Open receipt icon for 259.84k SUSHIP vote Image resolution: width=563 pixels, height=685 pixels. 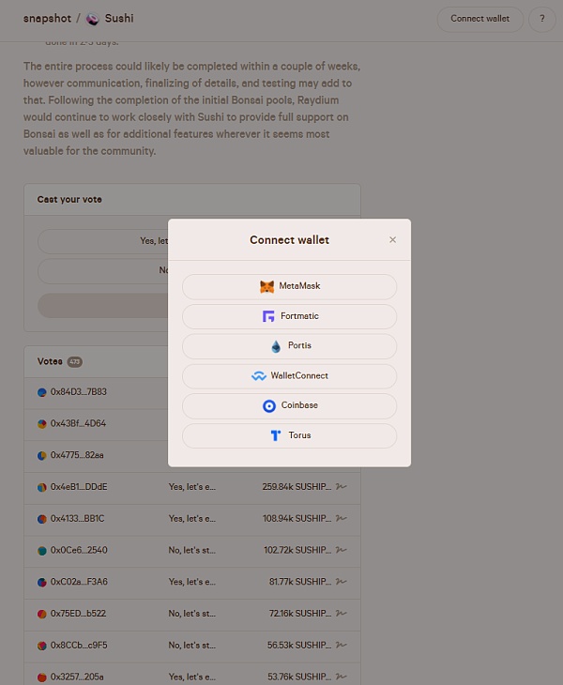click(x=342, y=487)
